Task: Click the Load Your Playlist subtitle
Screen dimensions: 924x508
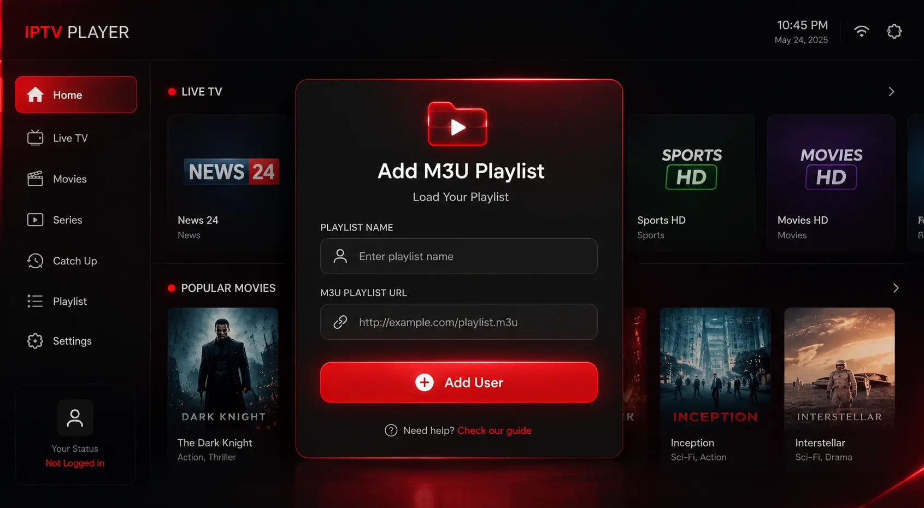Action: [461, 197]
